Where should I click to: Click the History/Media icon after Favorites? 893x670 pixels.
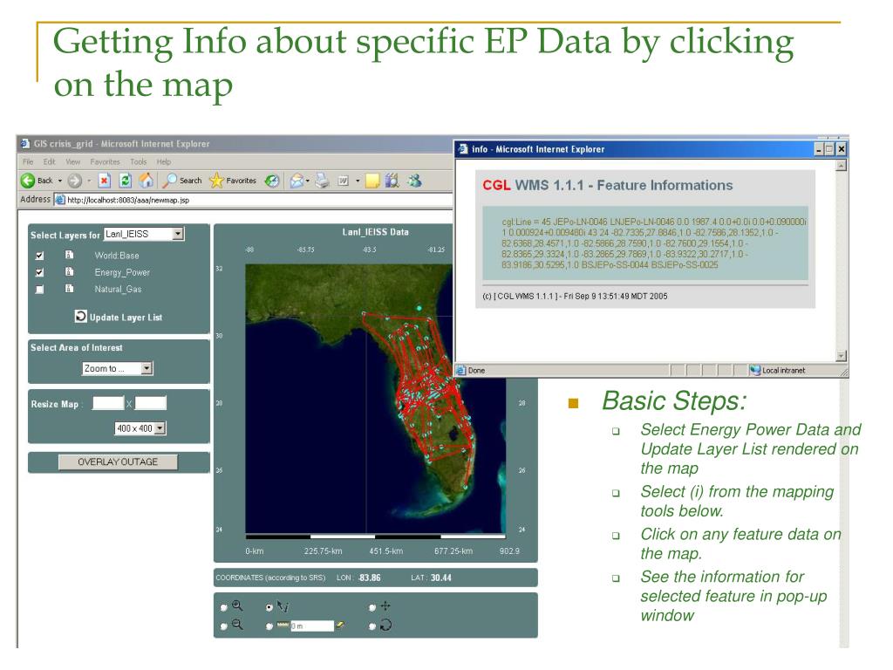click(272, 181)
